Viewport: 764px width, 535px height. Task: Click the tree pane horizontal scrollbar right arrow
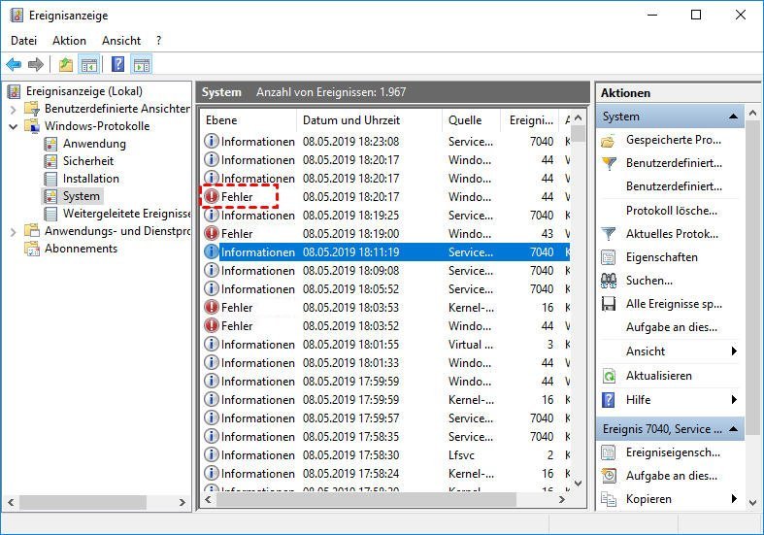click(183, 502)
